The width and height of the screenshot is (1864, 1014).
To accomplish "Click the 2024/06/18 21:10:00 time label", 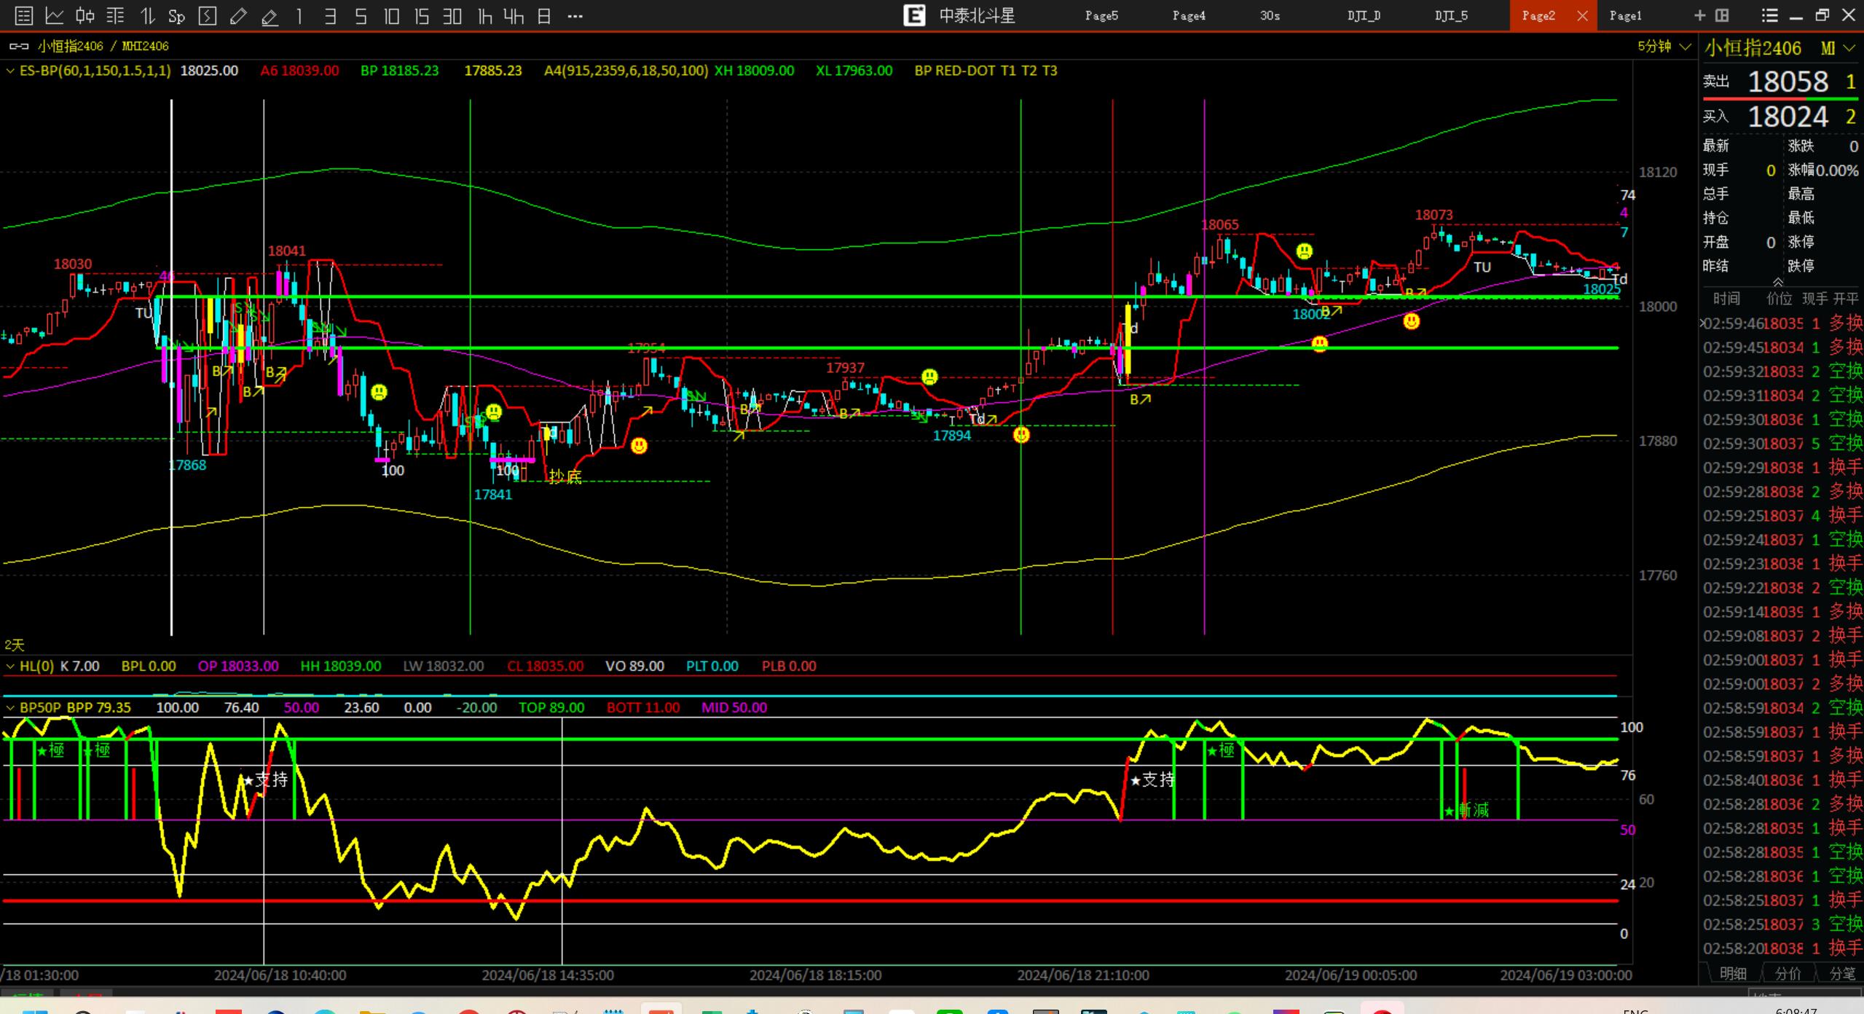I will point(1083,975).
